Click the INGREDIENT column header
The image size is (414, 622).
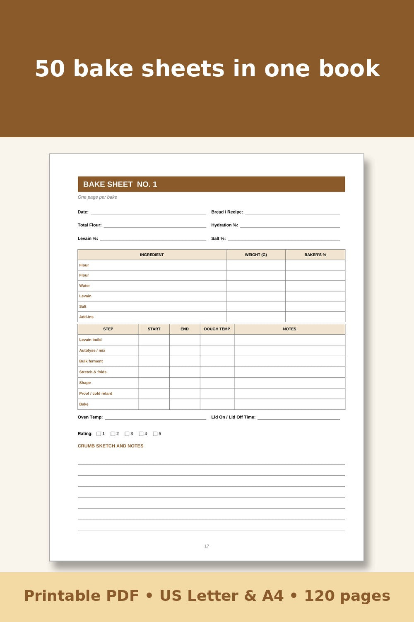coord(152,255)
